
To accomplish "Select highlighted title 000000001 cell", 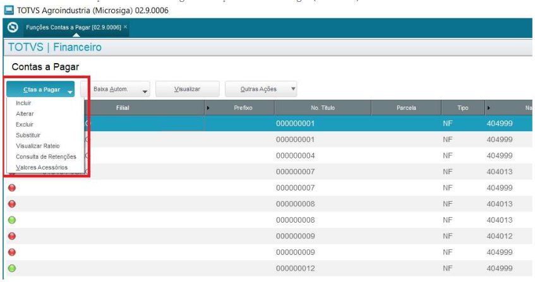I will (295, 123).
